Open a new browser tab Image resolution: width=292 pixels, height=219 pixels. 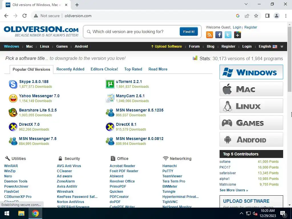tap(77, 5)
